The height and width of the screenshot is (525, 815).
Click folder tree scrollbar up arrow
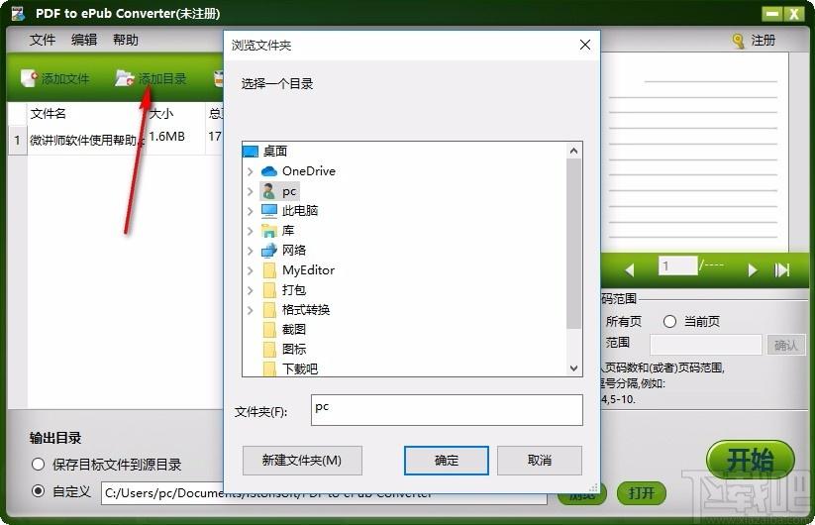point(573,151)
